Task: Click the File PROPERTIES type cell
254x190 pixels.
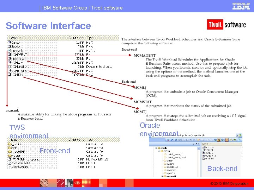Action: [x=97, y=159]
